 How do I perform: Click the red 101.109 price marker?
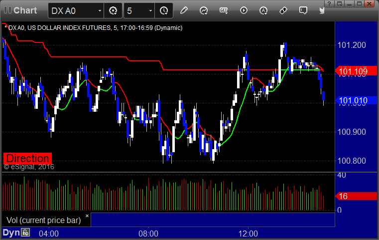click(356, 71)
